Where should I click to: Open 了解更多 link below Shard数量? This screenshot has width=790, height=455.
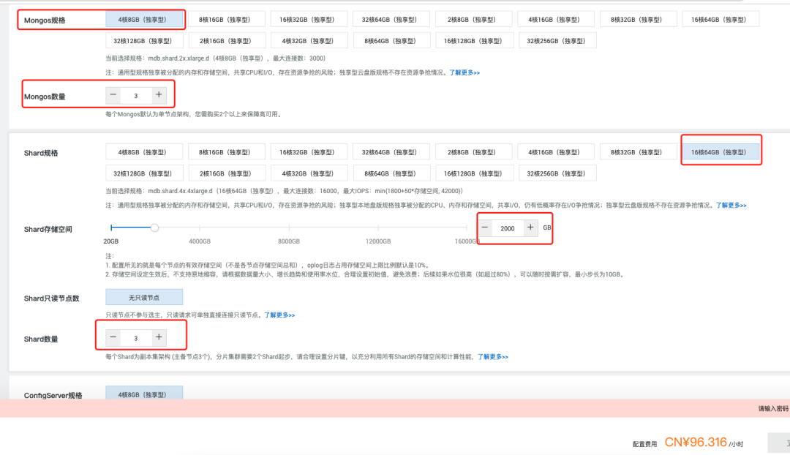[493, 357]
